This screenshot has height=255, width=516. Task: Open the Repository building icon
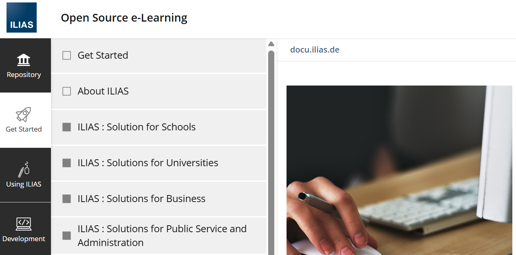click(24, 59)
